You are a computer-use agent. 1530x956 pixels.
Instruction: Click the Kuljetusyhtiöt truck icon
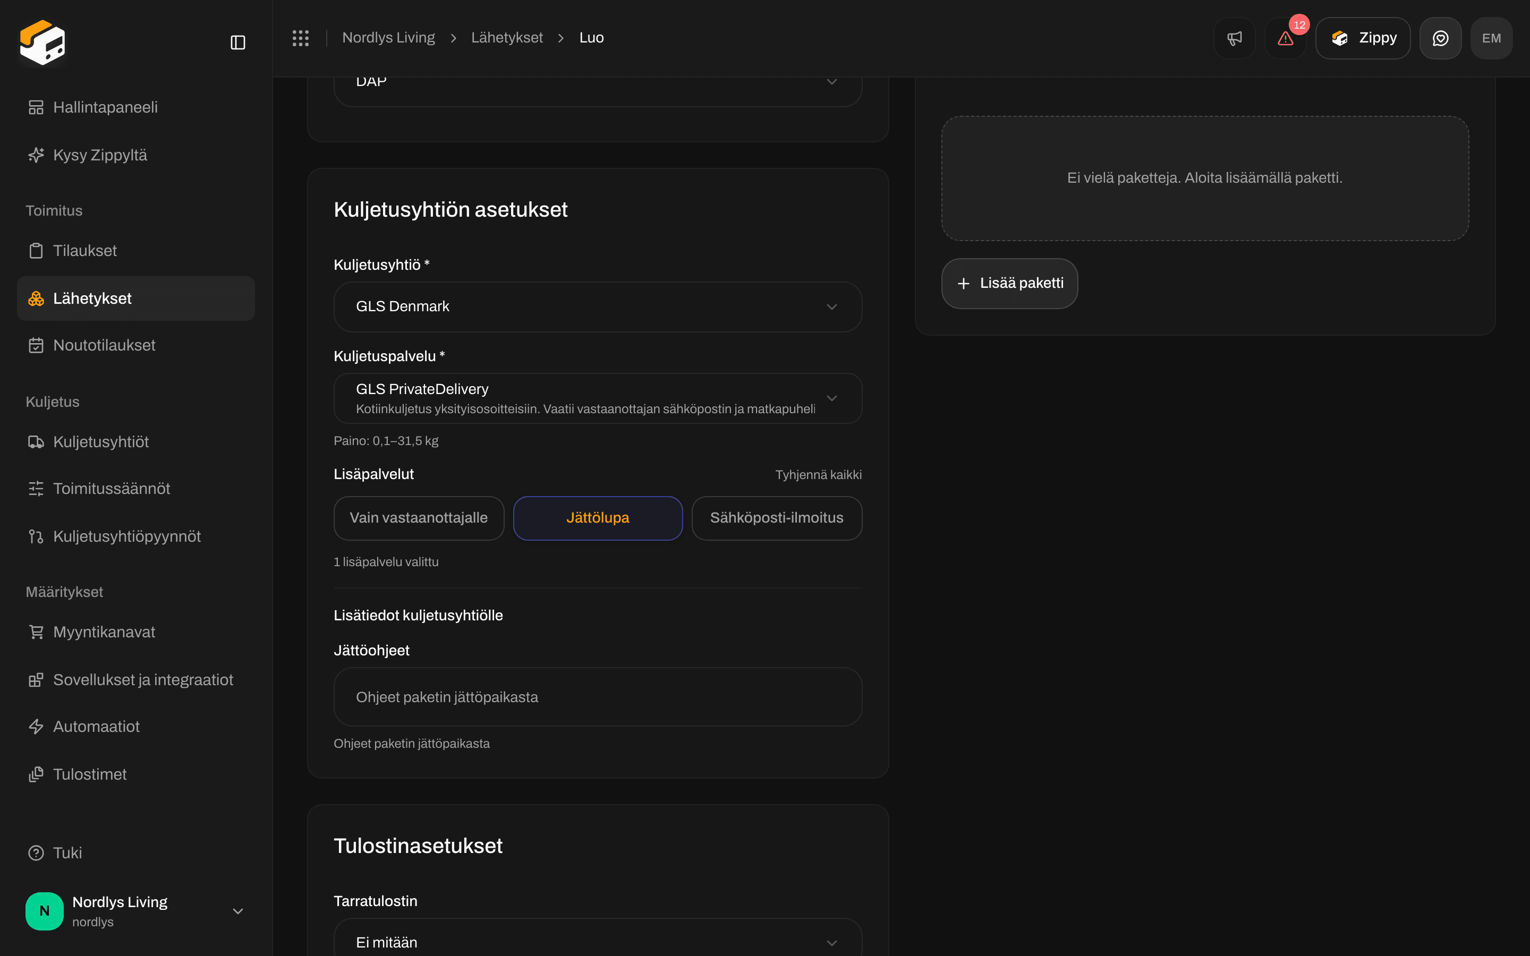coord(36,442)
